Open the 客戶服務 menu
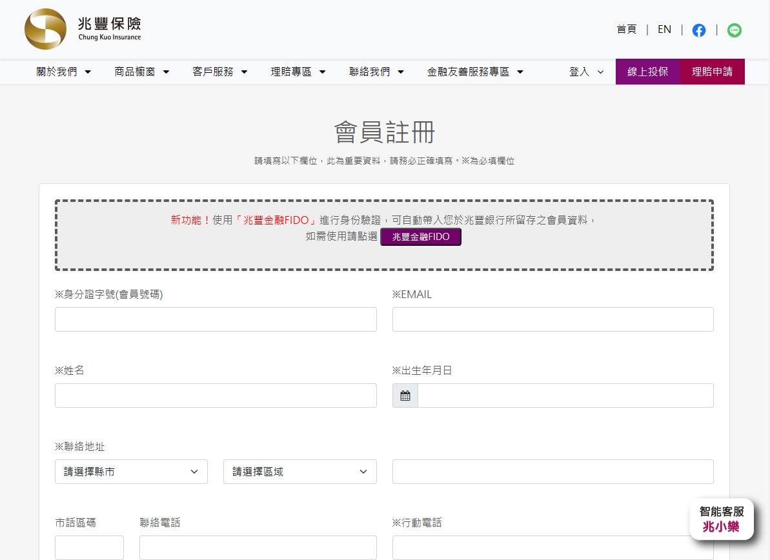The width and height of the screenshot is (770, 560). coord(219,72)
